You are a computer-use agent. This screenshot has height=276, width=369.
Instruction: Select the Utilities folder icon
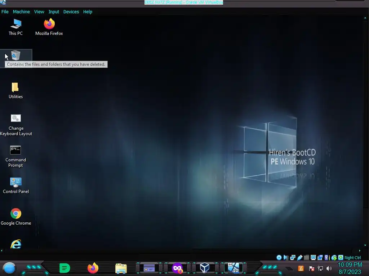[16, 91]
